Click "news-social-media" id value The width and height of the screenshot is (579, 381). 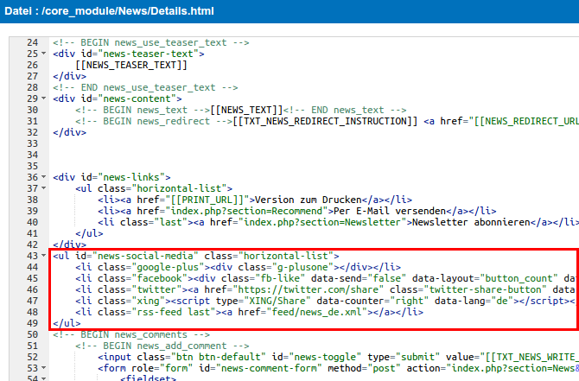coord(145,256)
